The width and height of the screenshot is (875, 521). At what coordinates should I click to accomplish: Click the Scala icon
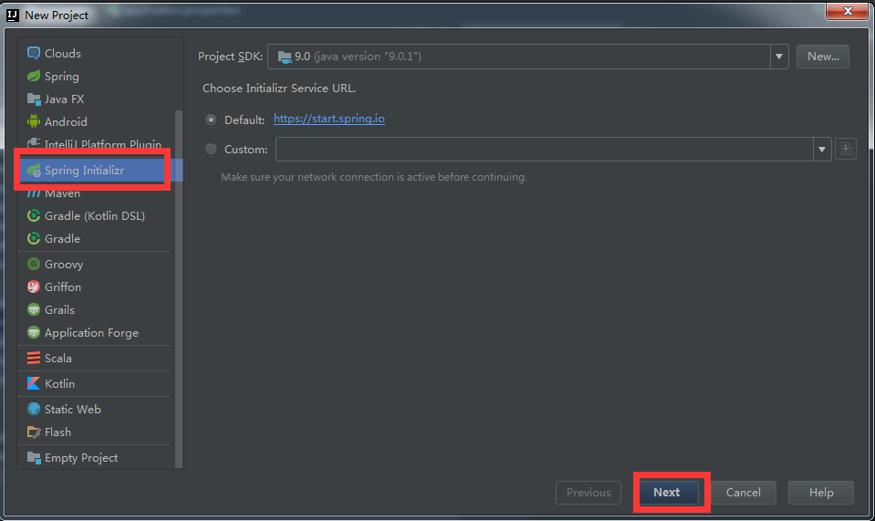click(x=34, y=358)
